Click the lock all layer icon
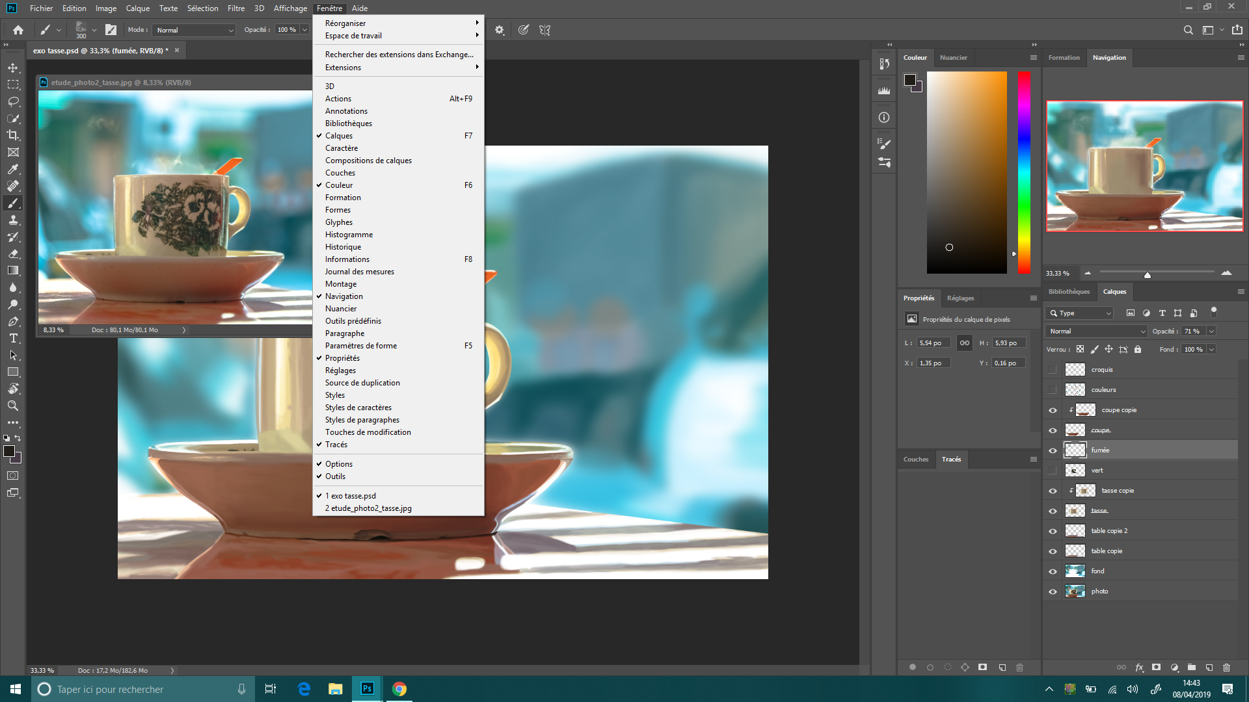 (1138, 350)
